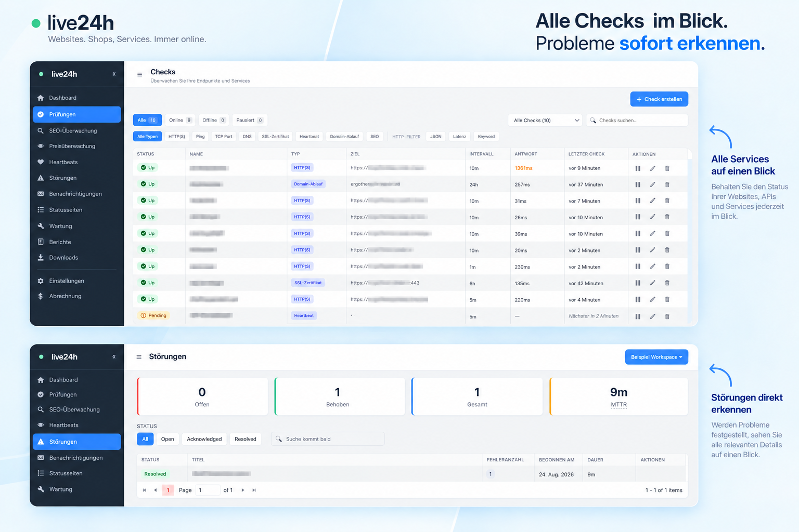Edit the check with 39ms response

point(652,234)
